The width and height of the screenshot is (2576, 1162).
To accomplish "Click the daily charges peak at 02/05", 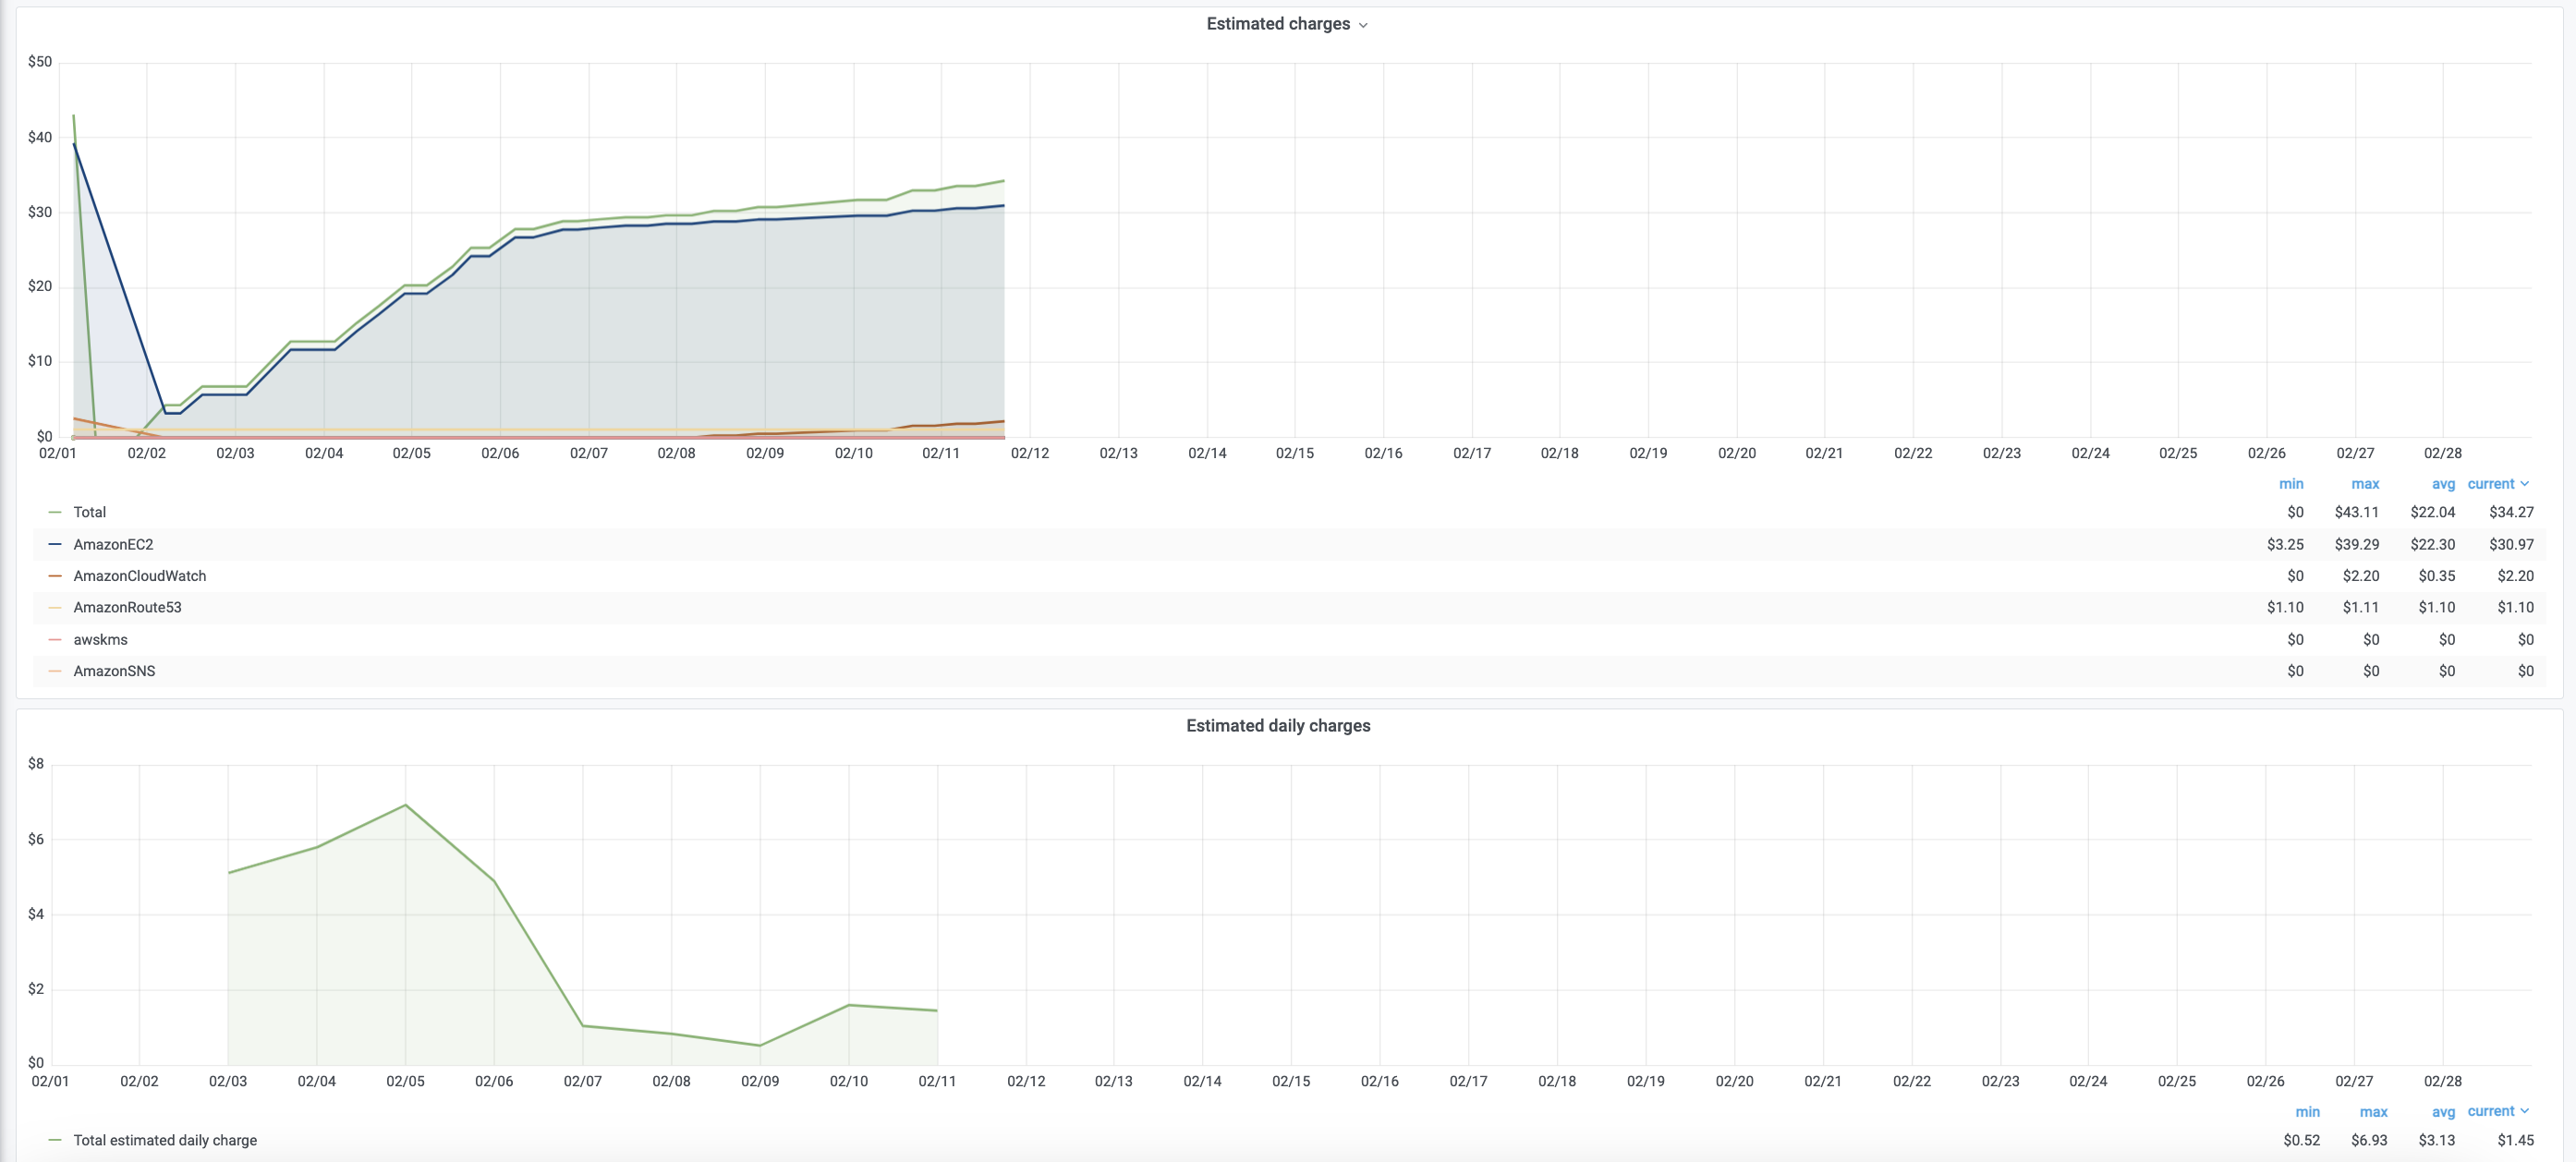I will (x=405, y=805).
